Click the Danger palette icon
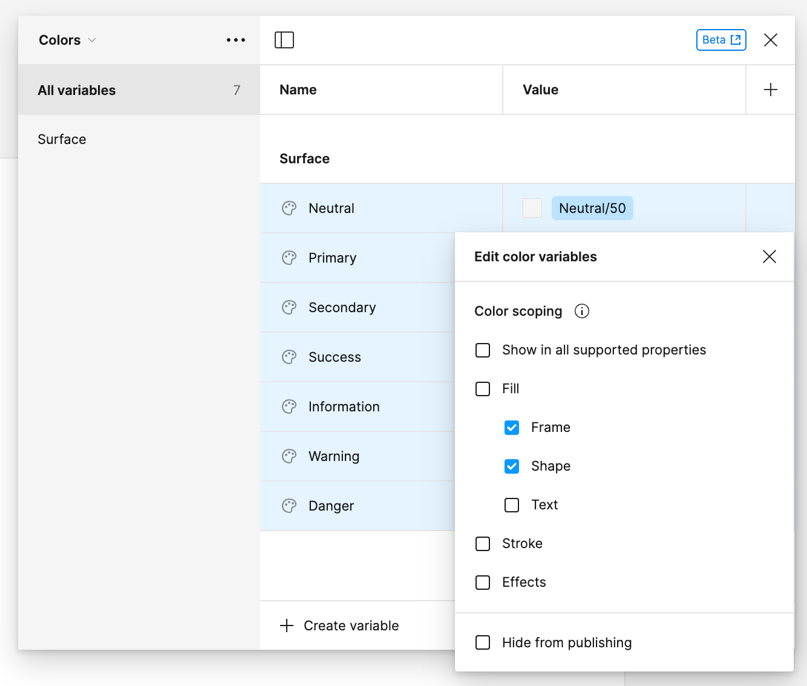807x686 pixels. 289,505
